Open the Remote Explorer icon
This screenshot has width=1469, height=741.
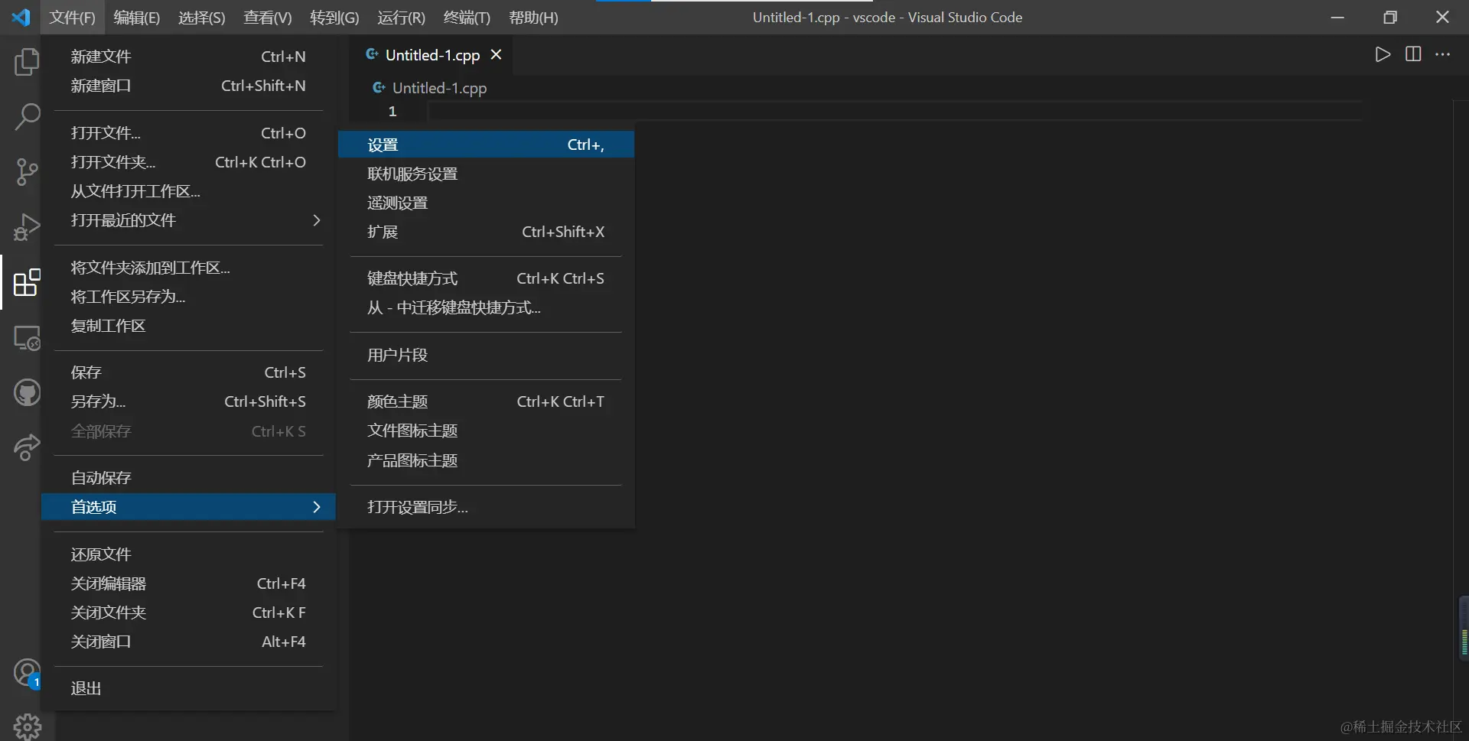[27, 337]
